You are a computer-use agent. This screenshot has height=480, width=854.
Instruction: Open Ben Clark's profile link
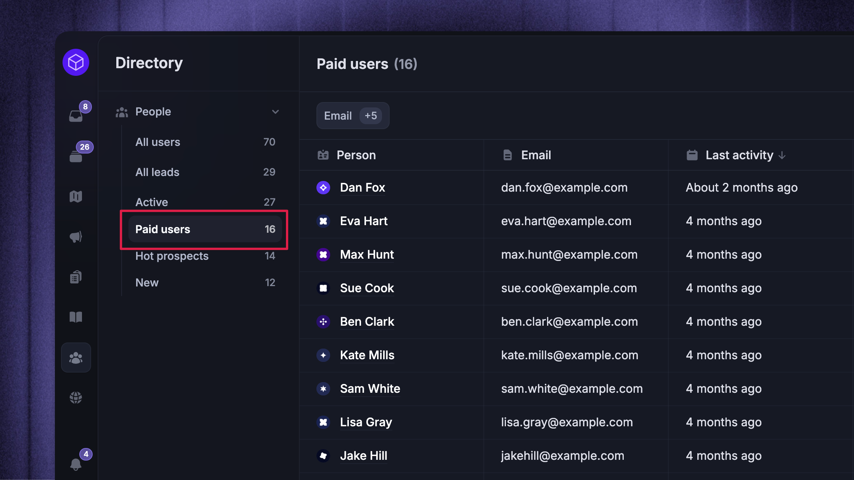tap(367, 322)
